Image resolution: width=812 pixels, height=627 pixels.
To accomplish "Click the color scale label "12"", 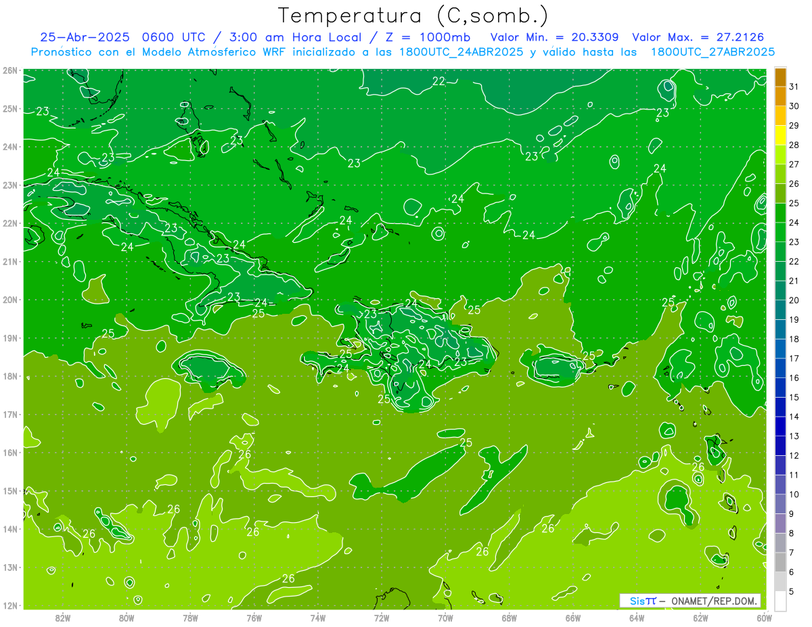I will [794, 456].
